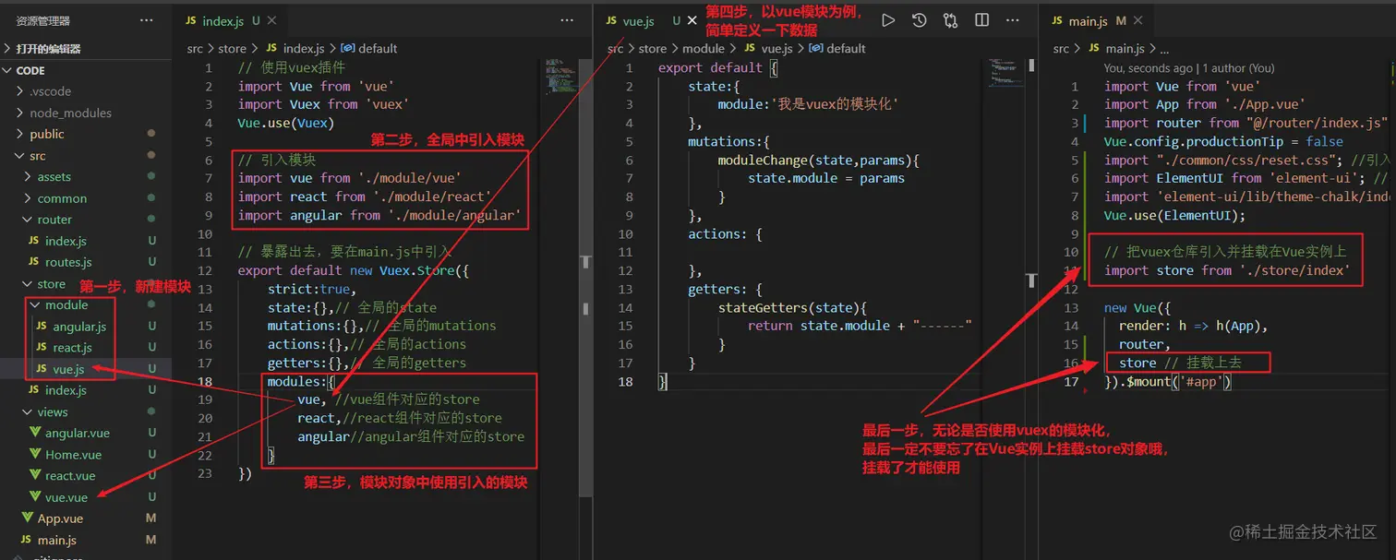Expand the public folder
Viewport: 1396px width, 560px height.
coord(86,134)
